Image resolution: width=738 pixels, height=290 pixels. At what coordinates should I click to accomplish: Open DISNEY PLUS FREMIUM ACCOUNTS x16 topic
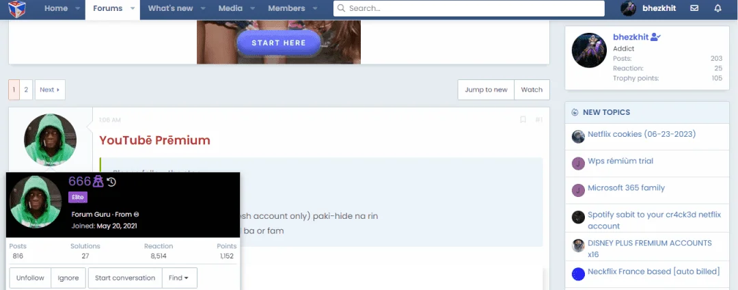click(x=650, y=248)
